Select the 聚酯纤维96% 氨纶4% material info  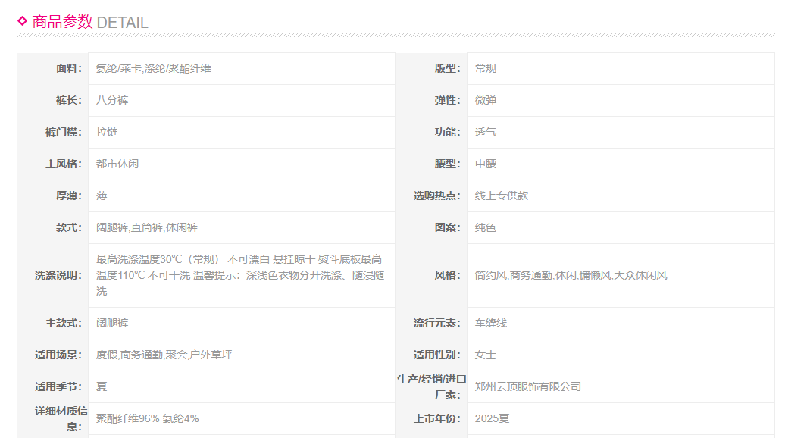[x=147, y=418]
